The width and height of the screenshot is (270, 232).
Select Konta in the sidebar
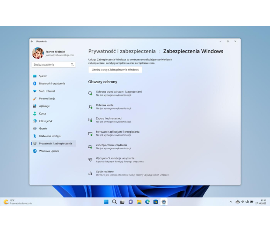53,113
